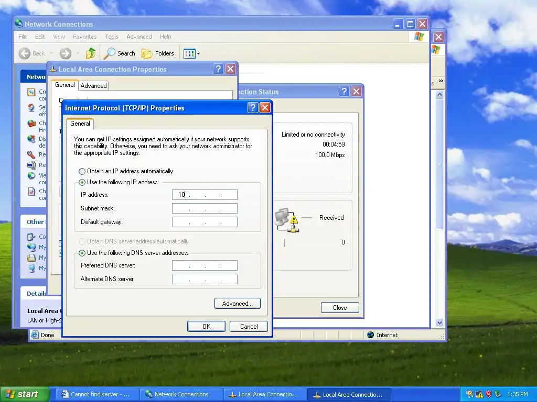Open the File menu in Network Connections
The height and width of the screenshot is (402, 537).
click(x=23, y=37)
